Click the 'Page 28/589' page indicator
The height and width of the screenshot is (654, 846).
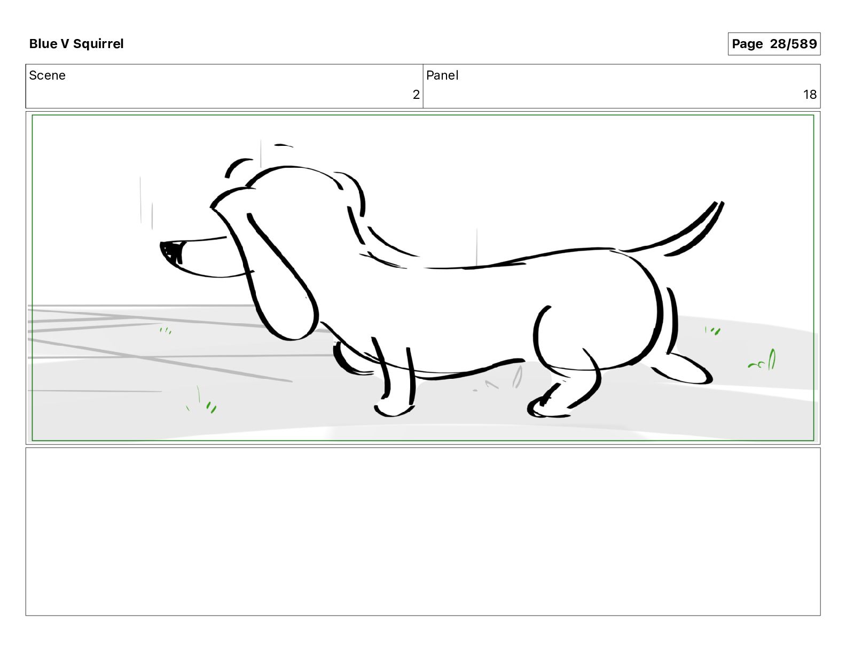(774, 44)
